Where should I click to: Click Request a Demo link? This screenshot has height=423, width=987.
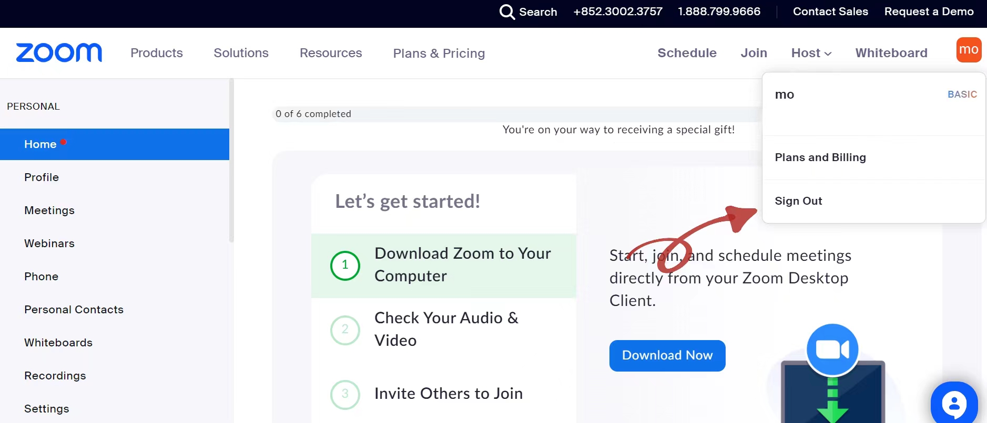click(x=929, y=12)
